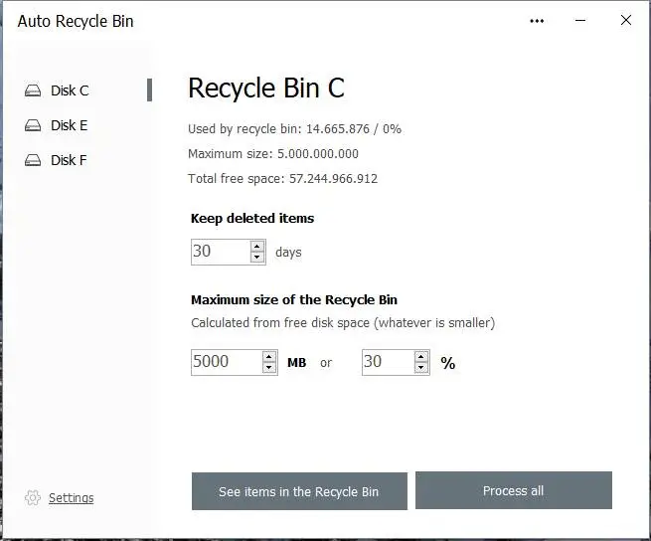The image size is (651, 541).
Task: Increase the keep deleted items days
Action: (257, 246)
